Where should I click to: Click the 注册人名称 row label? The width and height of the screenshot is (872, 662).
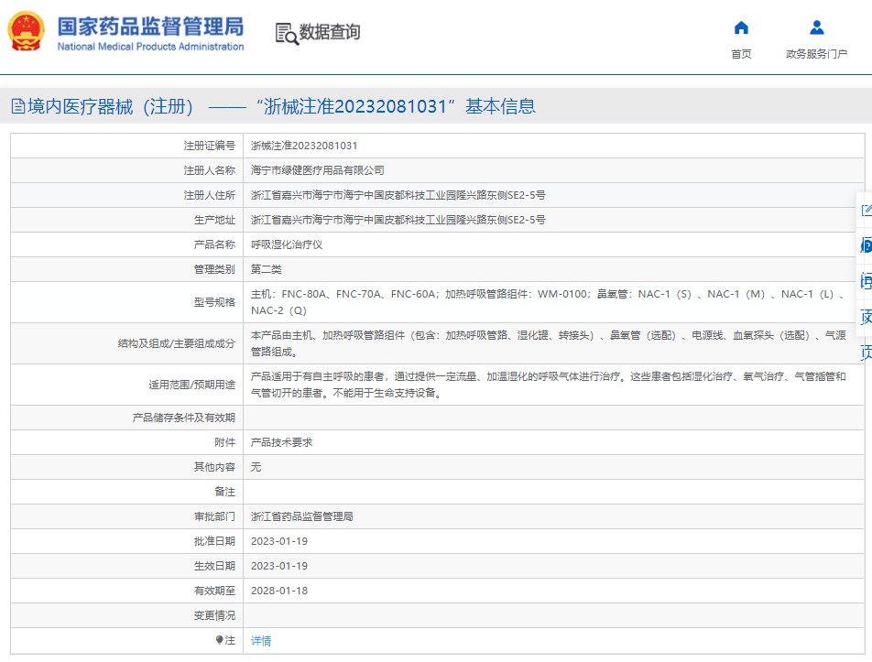coord(210,170)
